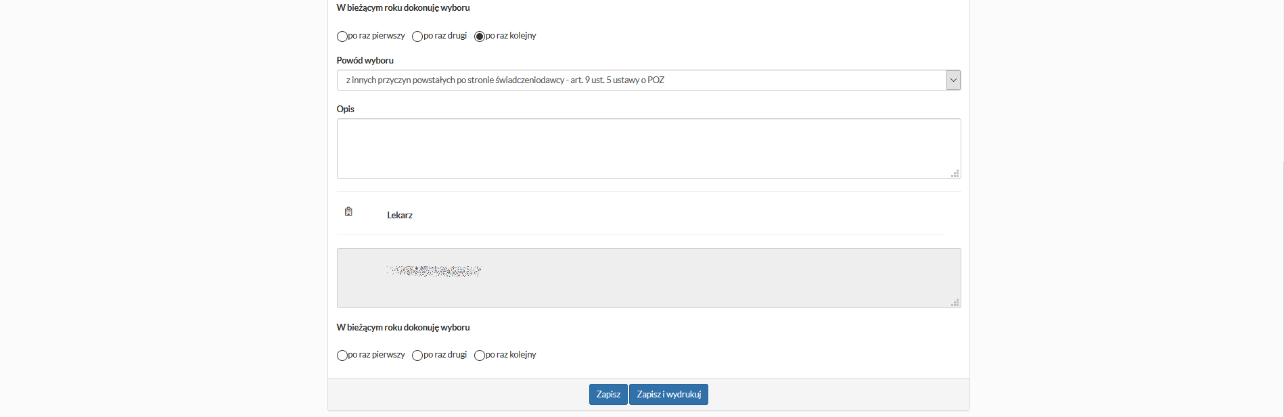Click 'W bieżącym roku dokonuję wyboru' label under Lekarz
The height and width of the screenshot is (417, 1284).
coord(403,328)
